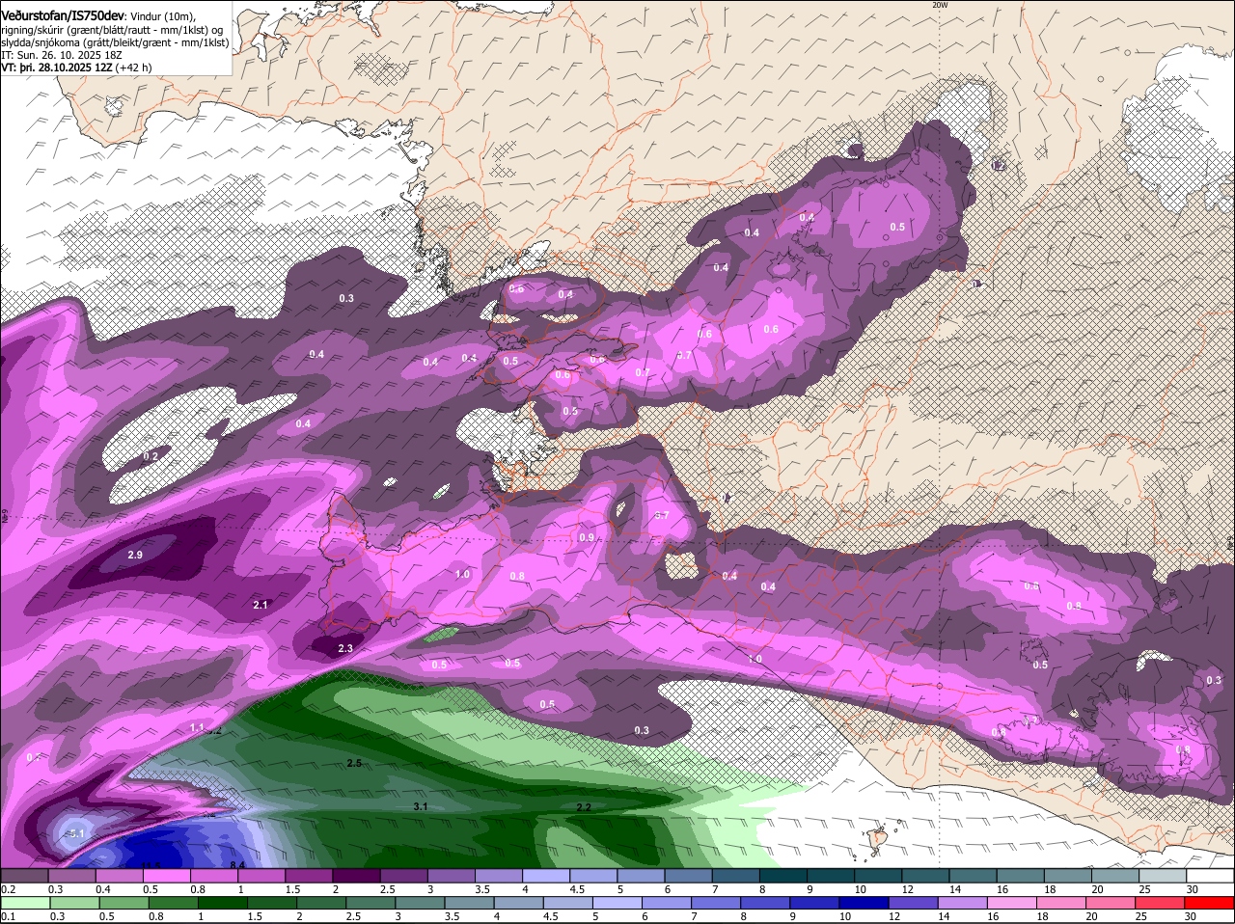Click the light green rain swatch at 0.3
The width and height of the screenshot is (1235, 924).
pos(74,903)
